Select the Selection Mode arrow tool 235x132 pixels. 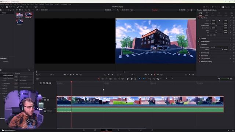click(x=99, y=79)
